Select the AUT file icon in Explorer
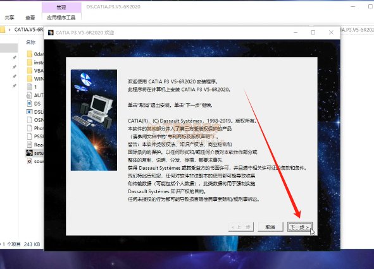Screen dimensions: 374x269 tap(29, 95)
